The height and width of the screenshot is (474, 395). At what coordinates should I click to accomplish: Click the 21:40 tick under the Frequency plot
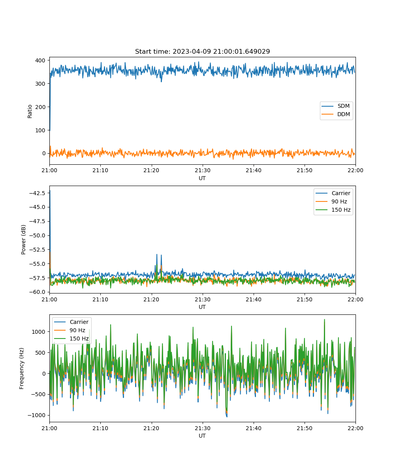[x=253, y=428]
